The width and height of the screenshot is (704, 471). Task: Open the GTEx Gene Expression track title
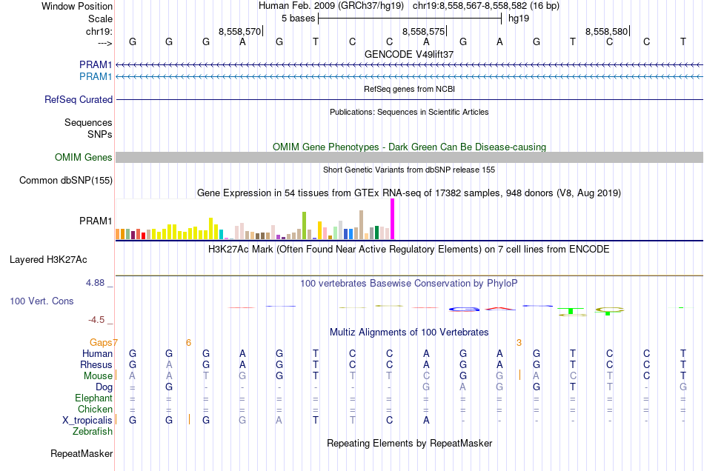click(409, 193)
